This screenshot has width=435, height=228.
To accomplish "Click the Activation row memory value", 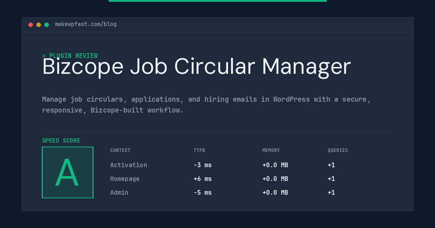I will 275,165.
